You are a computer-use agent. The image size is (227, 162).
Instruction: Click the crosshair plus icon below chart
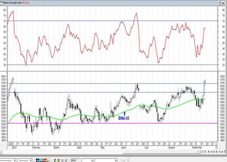coord(211,151)
